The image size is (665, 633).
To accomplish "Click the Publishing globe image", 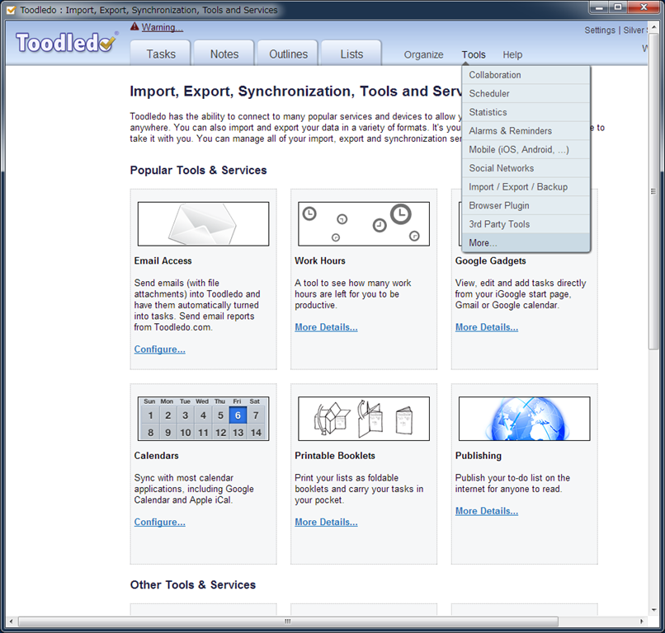I will (524, 419).
